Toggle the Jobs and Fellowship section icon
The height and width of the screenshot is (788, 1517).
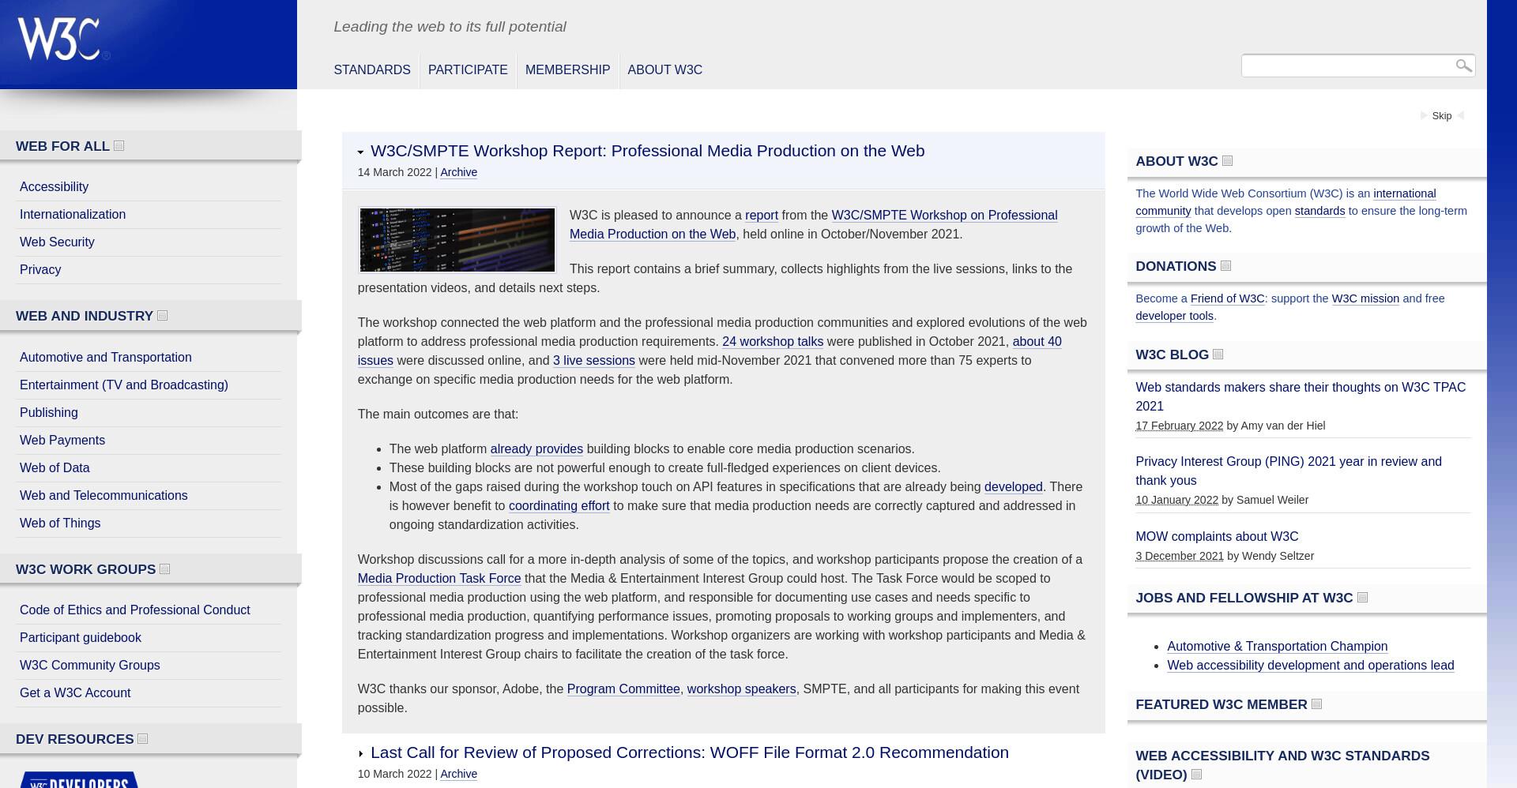pos(1363,598)
